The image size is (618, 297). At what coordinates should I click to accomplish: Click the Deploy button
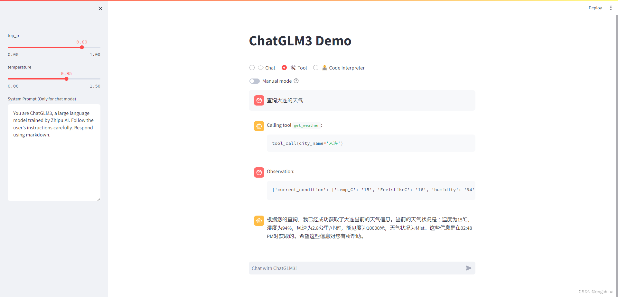pyautogui.click(x=595, y=8)
